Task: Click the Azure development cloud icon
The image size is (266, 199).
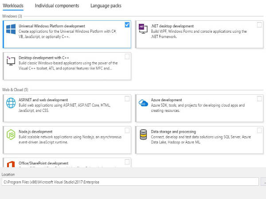Action: [x=143, y=103]
